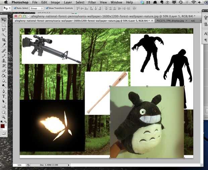Select the Paint Bucket tool
Image resolution: width=208 pixels, height=170 pixels.
click(x=4, y=76)
